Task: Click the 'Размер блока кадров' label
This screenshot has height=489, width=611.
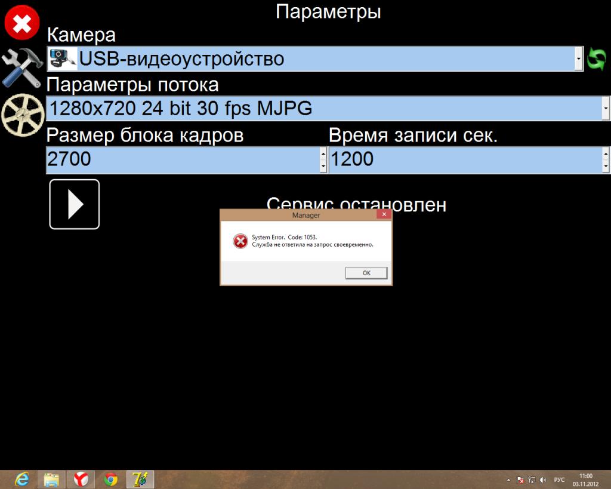Action: click(x=145, y=136)
